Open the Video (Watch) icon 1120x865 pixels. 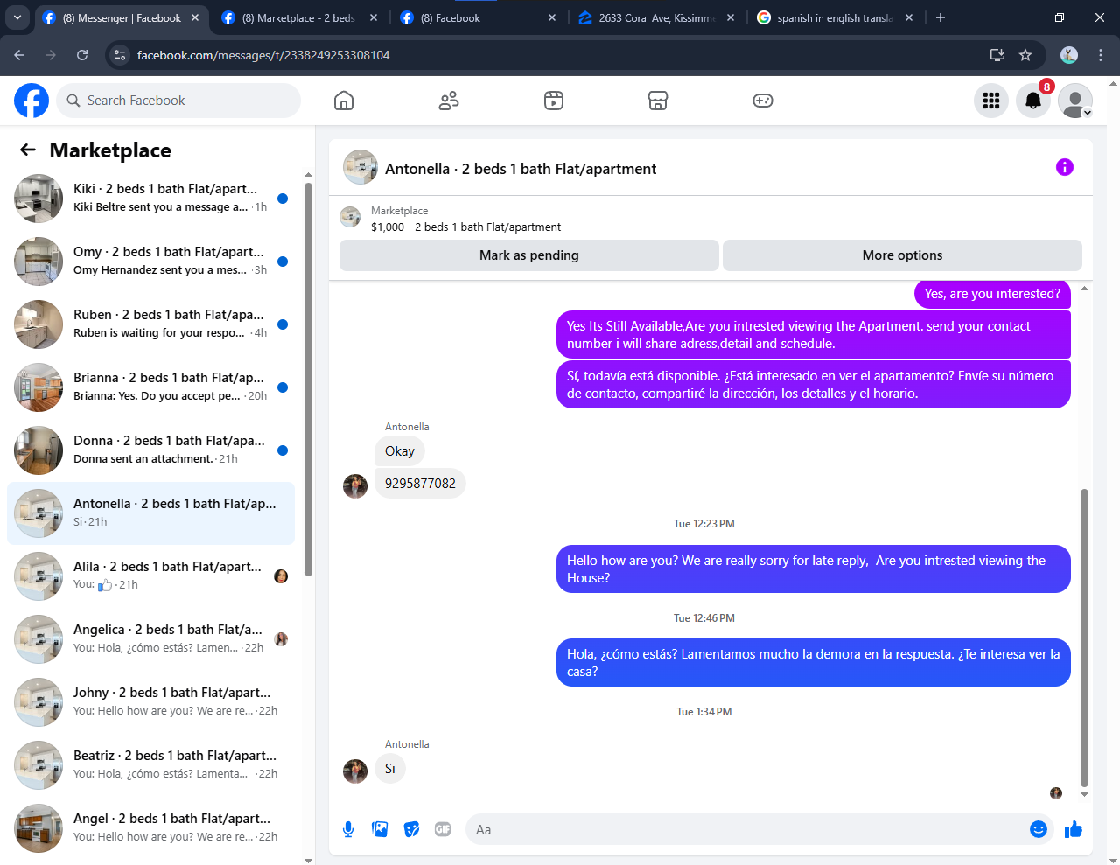pyautogui.click(x=554, y=101)
